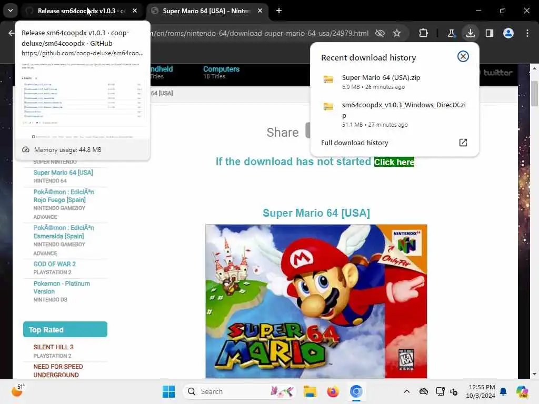Open the Chrome profile avatar

point(508,33)
